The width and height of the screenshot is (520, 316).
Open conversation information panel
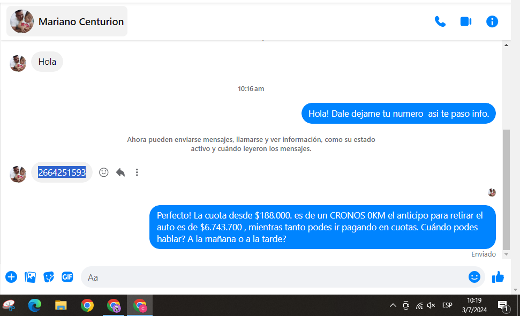pos(492,21)
